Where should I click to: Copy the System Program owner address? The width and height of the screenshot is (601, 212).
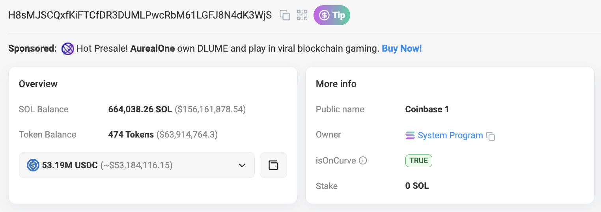491,136
